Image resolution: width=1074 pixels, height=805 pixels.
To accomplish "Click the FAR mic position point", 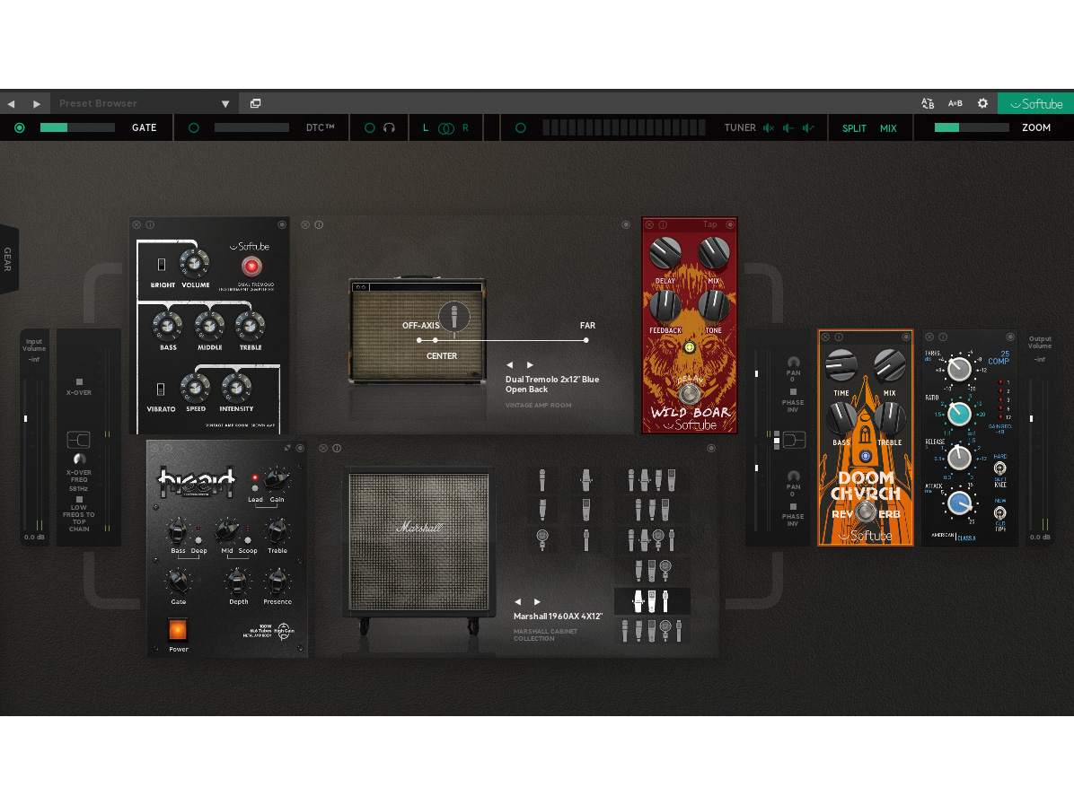I will [x=586, y=340].
